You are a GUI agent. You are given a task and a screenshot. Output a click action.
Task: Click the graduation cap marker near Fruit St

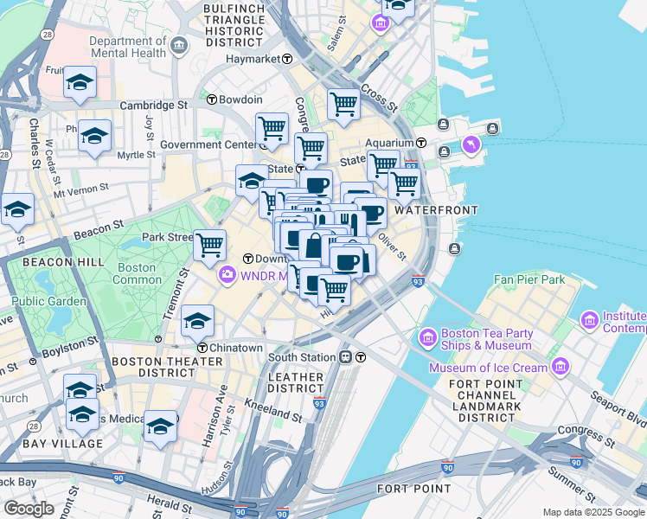coord(80,82)
